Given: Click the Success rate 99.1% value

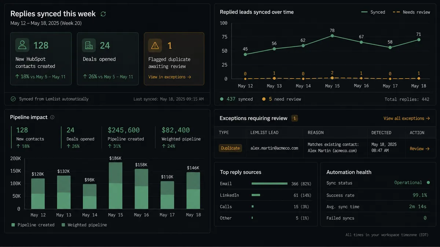Looking at the screenshot, I should coord(419,195).
